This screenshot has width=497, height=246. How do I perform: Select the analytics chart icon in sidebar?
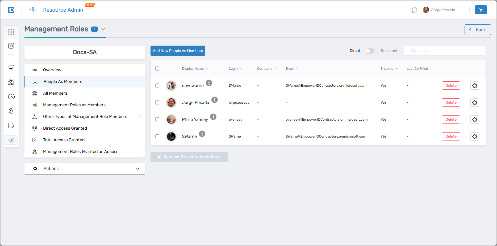tap(11, 82)
